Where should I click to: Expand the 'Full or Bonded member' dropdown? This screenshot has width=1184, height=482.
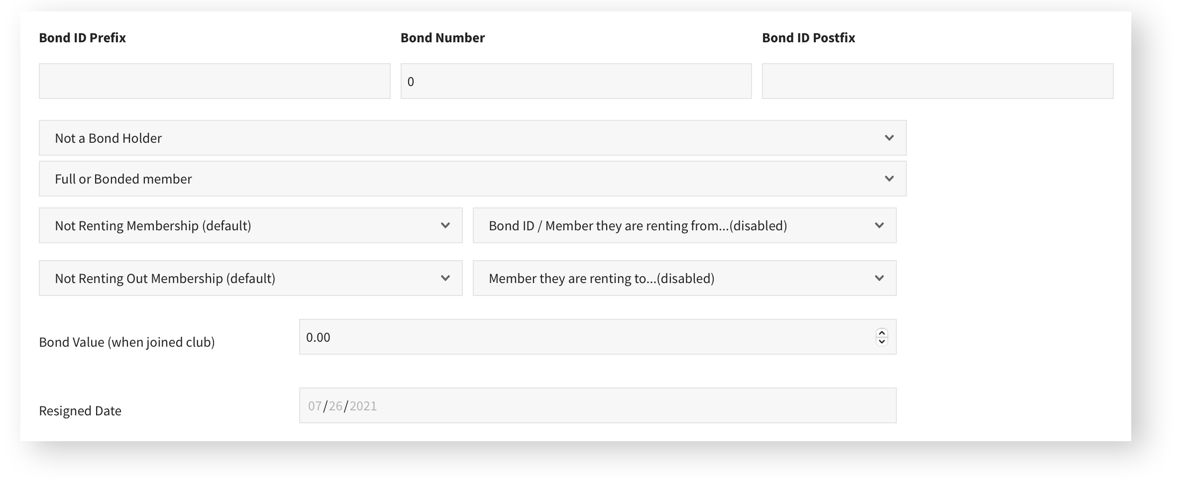point(472,179)
